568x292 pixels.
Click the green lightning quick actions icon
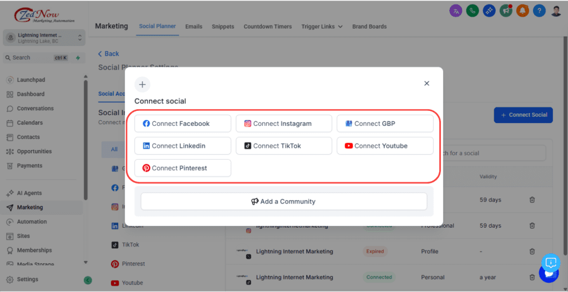[x=78, y=58]
